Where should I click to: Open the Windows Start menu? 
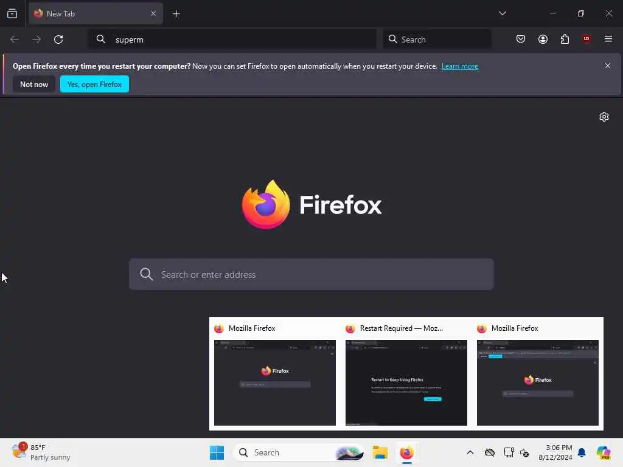coord(217,452)
